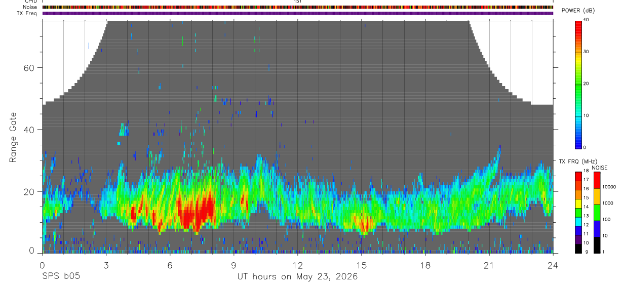Click the hour 3 tick on time axis
This screenshot has width=622, height=287.
click(106, 265)
